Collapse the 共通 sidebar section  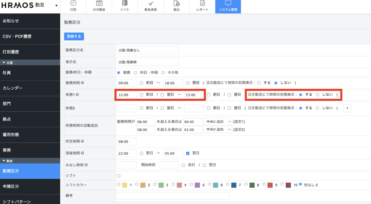pyautogui.click(x=4, y=63)
